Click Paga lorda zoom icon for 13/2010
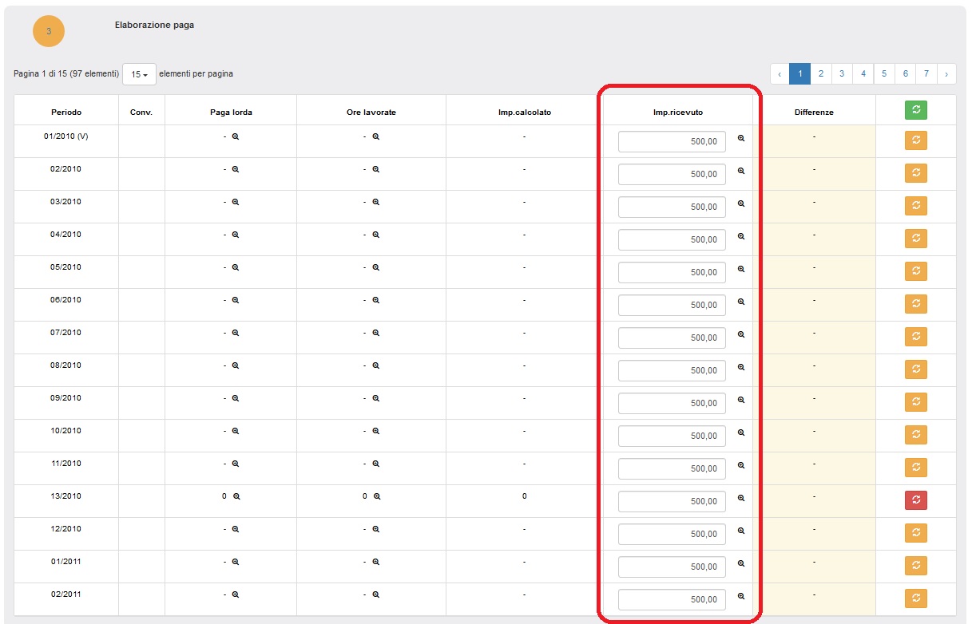This screenshot has width=972, height=624. point(236,496)
